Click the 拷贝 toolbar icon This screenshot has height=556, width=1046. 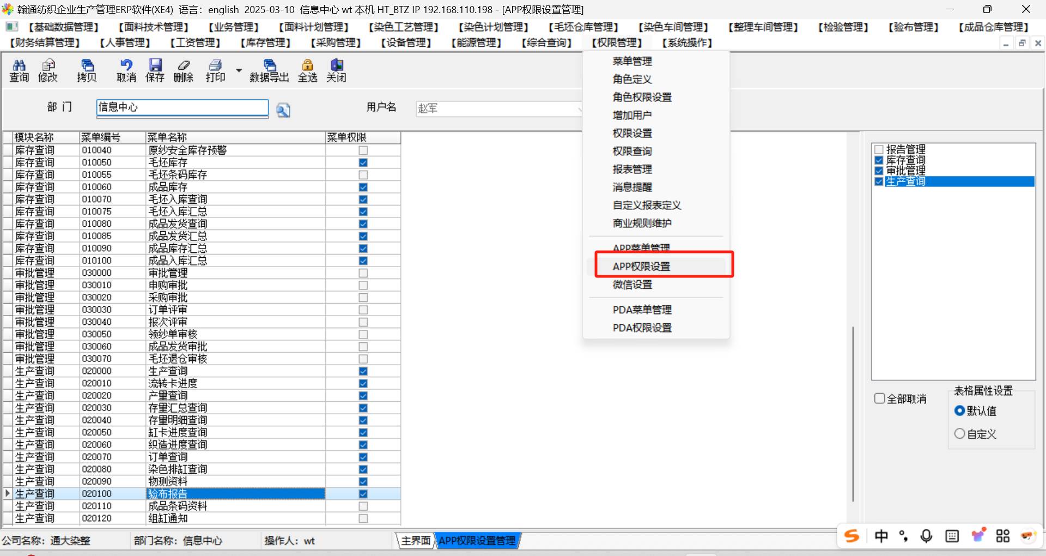[87, 71]
